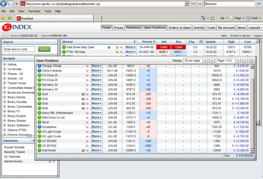Viewport: 263px width, 179px height.
Task: Click the browser address bar URL field
Action: (x=105, y=4)
